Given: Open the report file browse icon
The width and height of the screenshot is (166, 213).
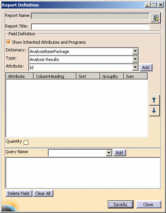Looking at the screenshot, I should 155,18.
